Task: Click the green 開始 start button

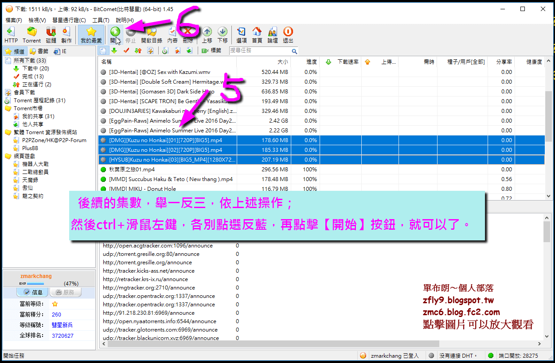Action: click(x=115, y=35)
